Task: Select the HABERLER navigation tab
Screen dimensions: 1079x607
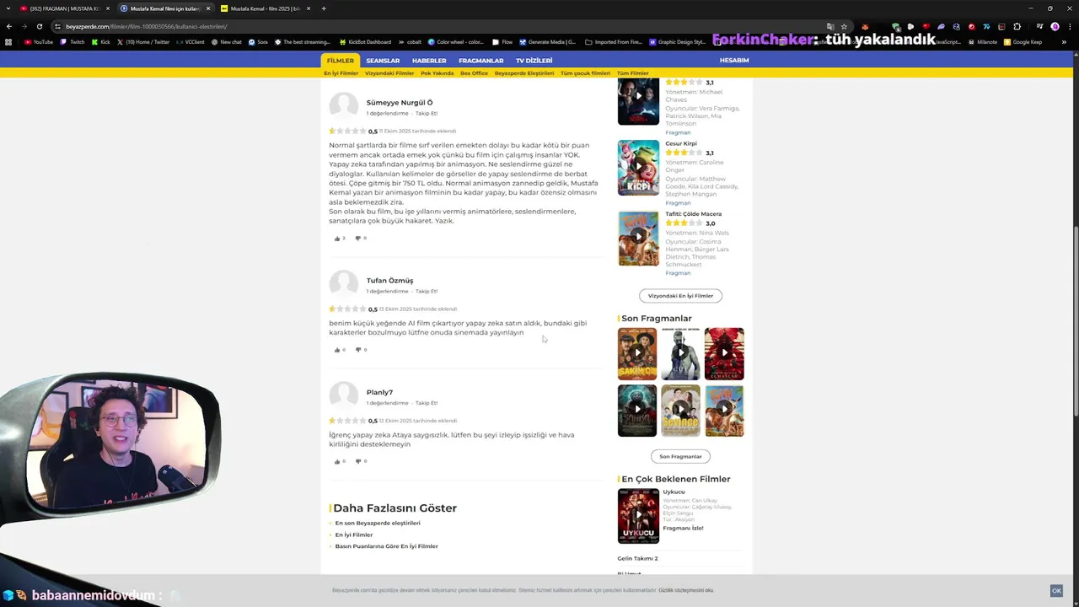Action: click(429, 61)
